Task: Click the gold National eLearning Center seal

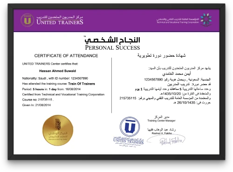Action: (58, 130)
